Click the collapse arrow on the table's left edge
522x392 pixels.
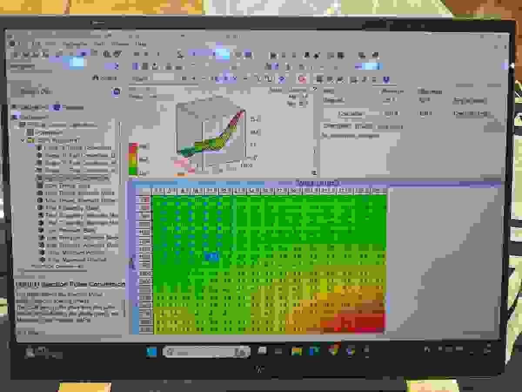(132, 261)
